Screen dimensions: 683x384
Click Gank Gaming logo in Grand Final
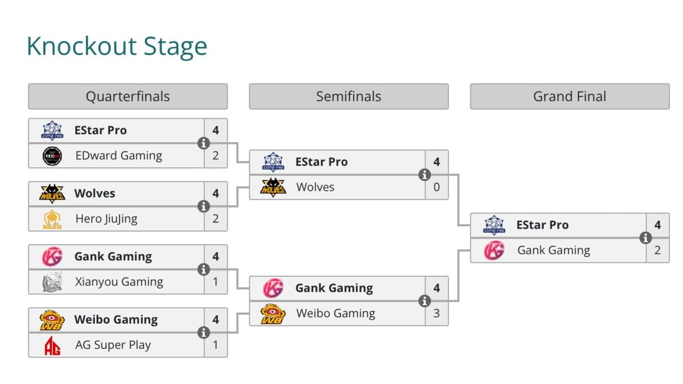click(494, 250)
